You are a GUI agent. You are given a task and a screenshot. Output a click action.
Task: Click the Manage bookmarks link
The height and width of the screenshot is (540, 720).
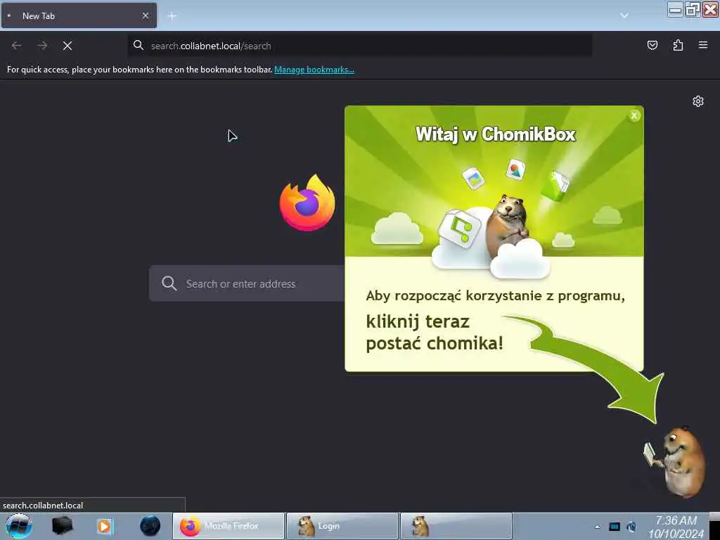pyautogui.click(x=314, y=70)
